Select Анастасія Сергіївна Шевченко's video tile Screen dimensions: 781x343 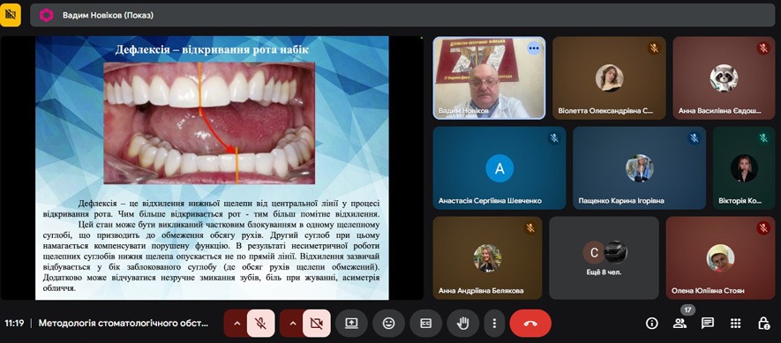point(499,168)
